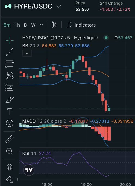The height and width of the screenshot is (186, 135).
Task: Toggle lock all drawing tools
Action: click(9, 179)
